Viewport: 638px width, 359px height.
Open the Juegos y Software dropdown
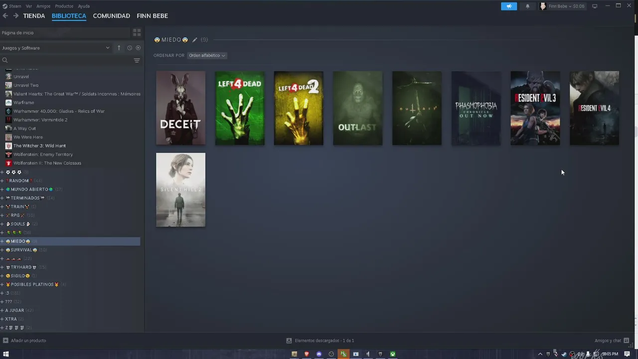(55, 48)
